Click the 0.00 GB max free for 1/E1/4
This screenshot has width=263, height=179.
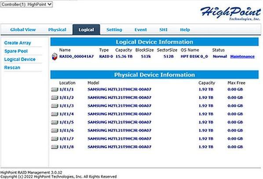(235, 114)
